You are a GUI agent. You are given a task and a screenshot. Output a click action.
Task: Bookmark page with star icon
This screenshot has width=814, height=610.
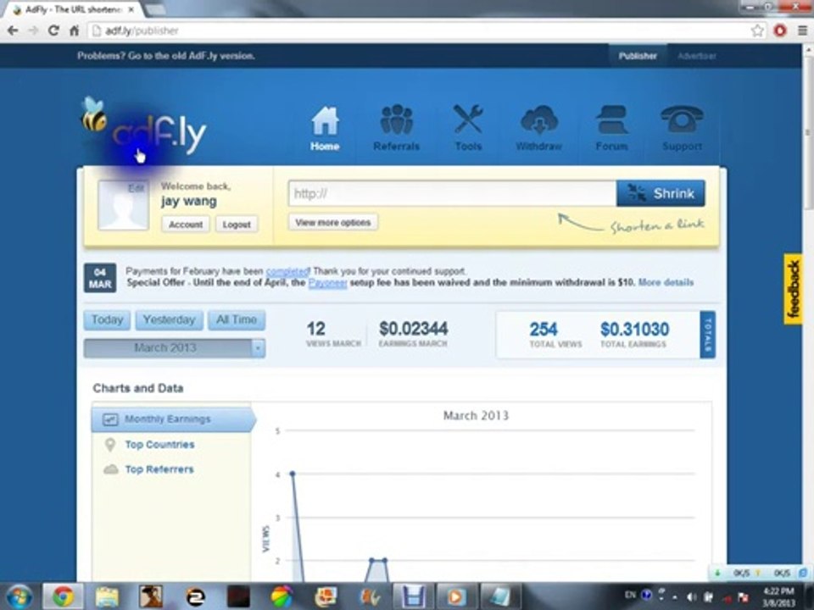757,30
